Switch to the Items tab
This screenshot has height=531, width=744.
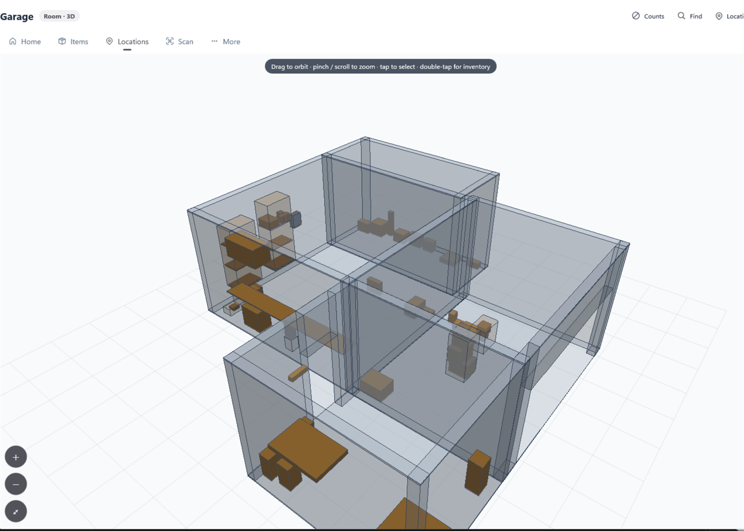73,42
